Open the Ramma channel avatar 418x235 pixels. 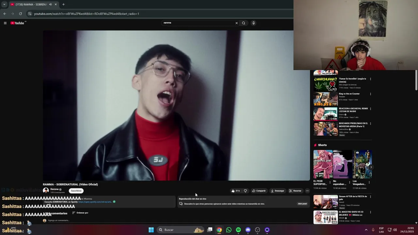click(46, 191)
